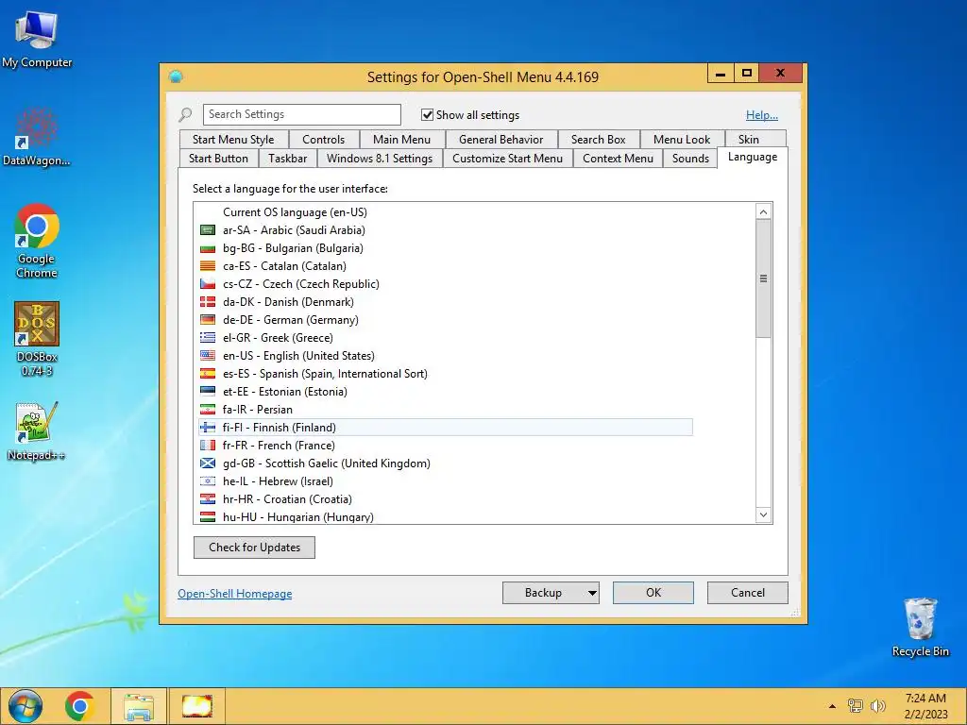
Task: Toggle Show all settings checkbox
Action: click(427, 114)
